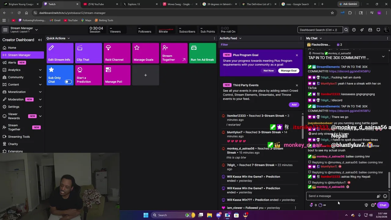Click the Not Now button
Image resolution: width=391 pixels, height=220 pixels.
point(269,71)
